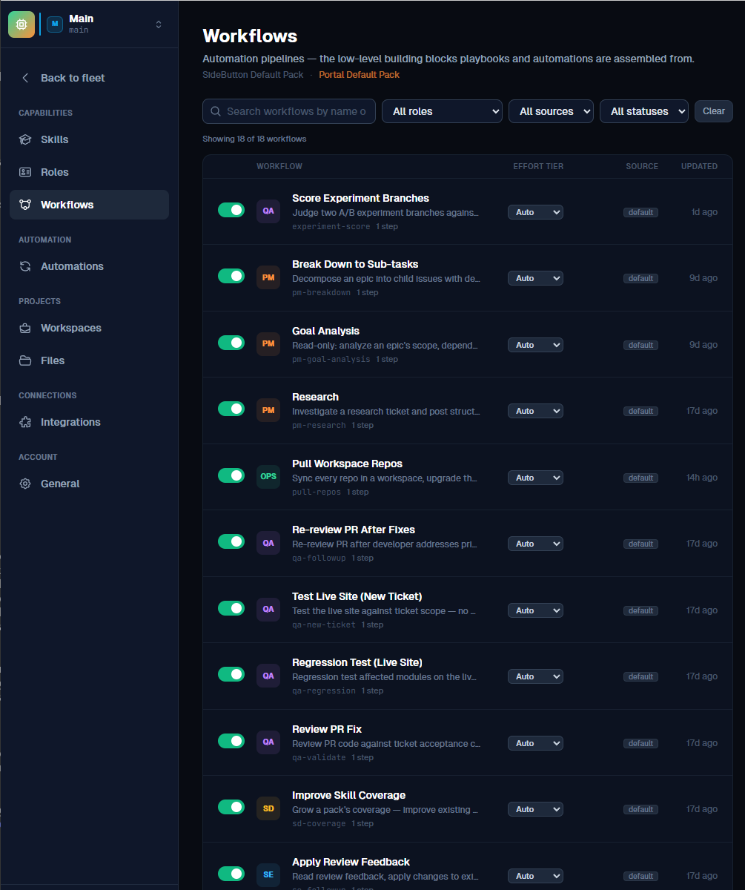Toggle Regression Test (Live Site) workflow
Image resolution: width=745 pixels, height=890 pixels.
pyautogui.click(x=231, y=674)
